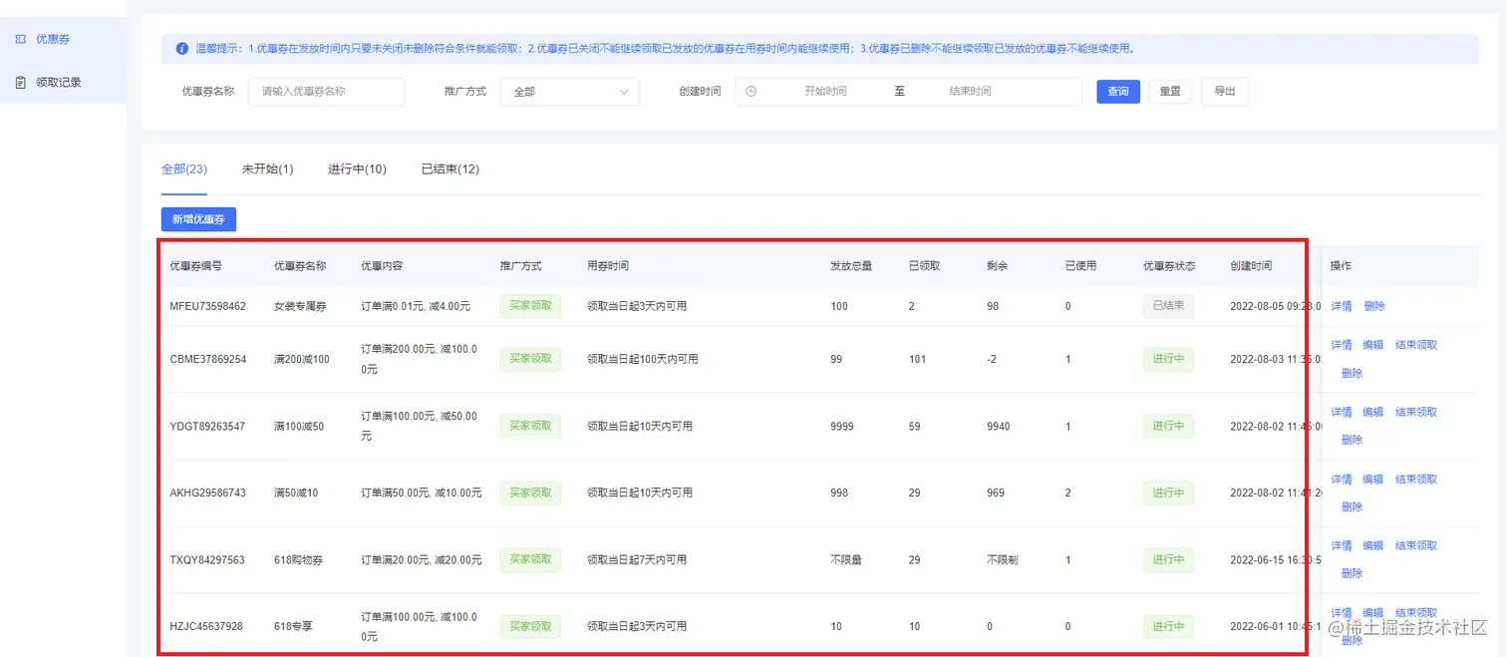Open 详情 for coupon AKHG29586743
1507x657 pixels.
(1342, 480)
